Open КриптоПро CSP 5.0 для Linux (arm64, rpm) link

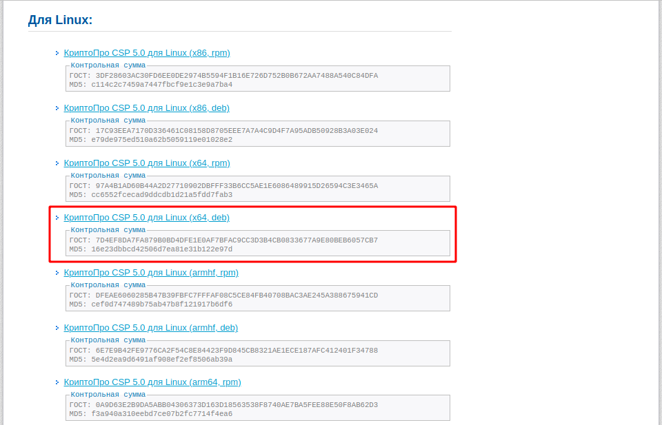152,382
